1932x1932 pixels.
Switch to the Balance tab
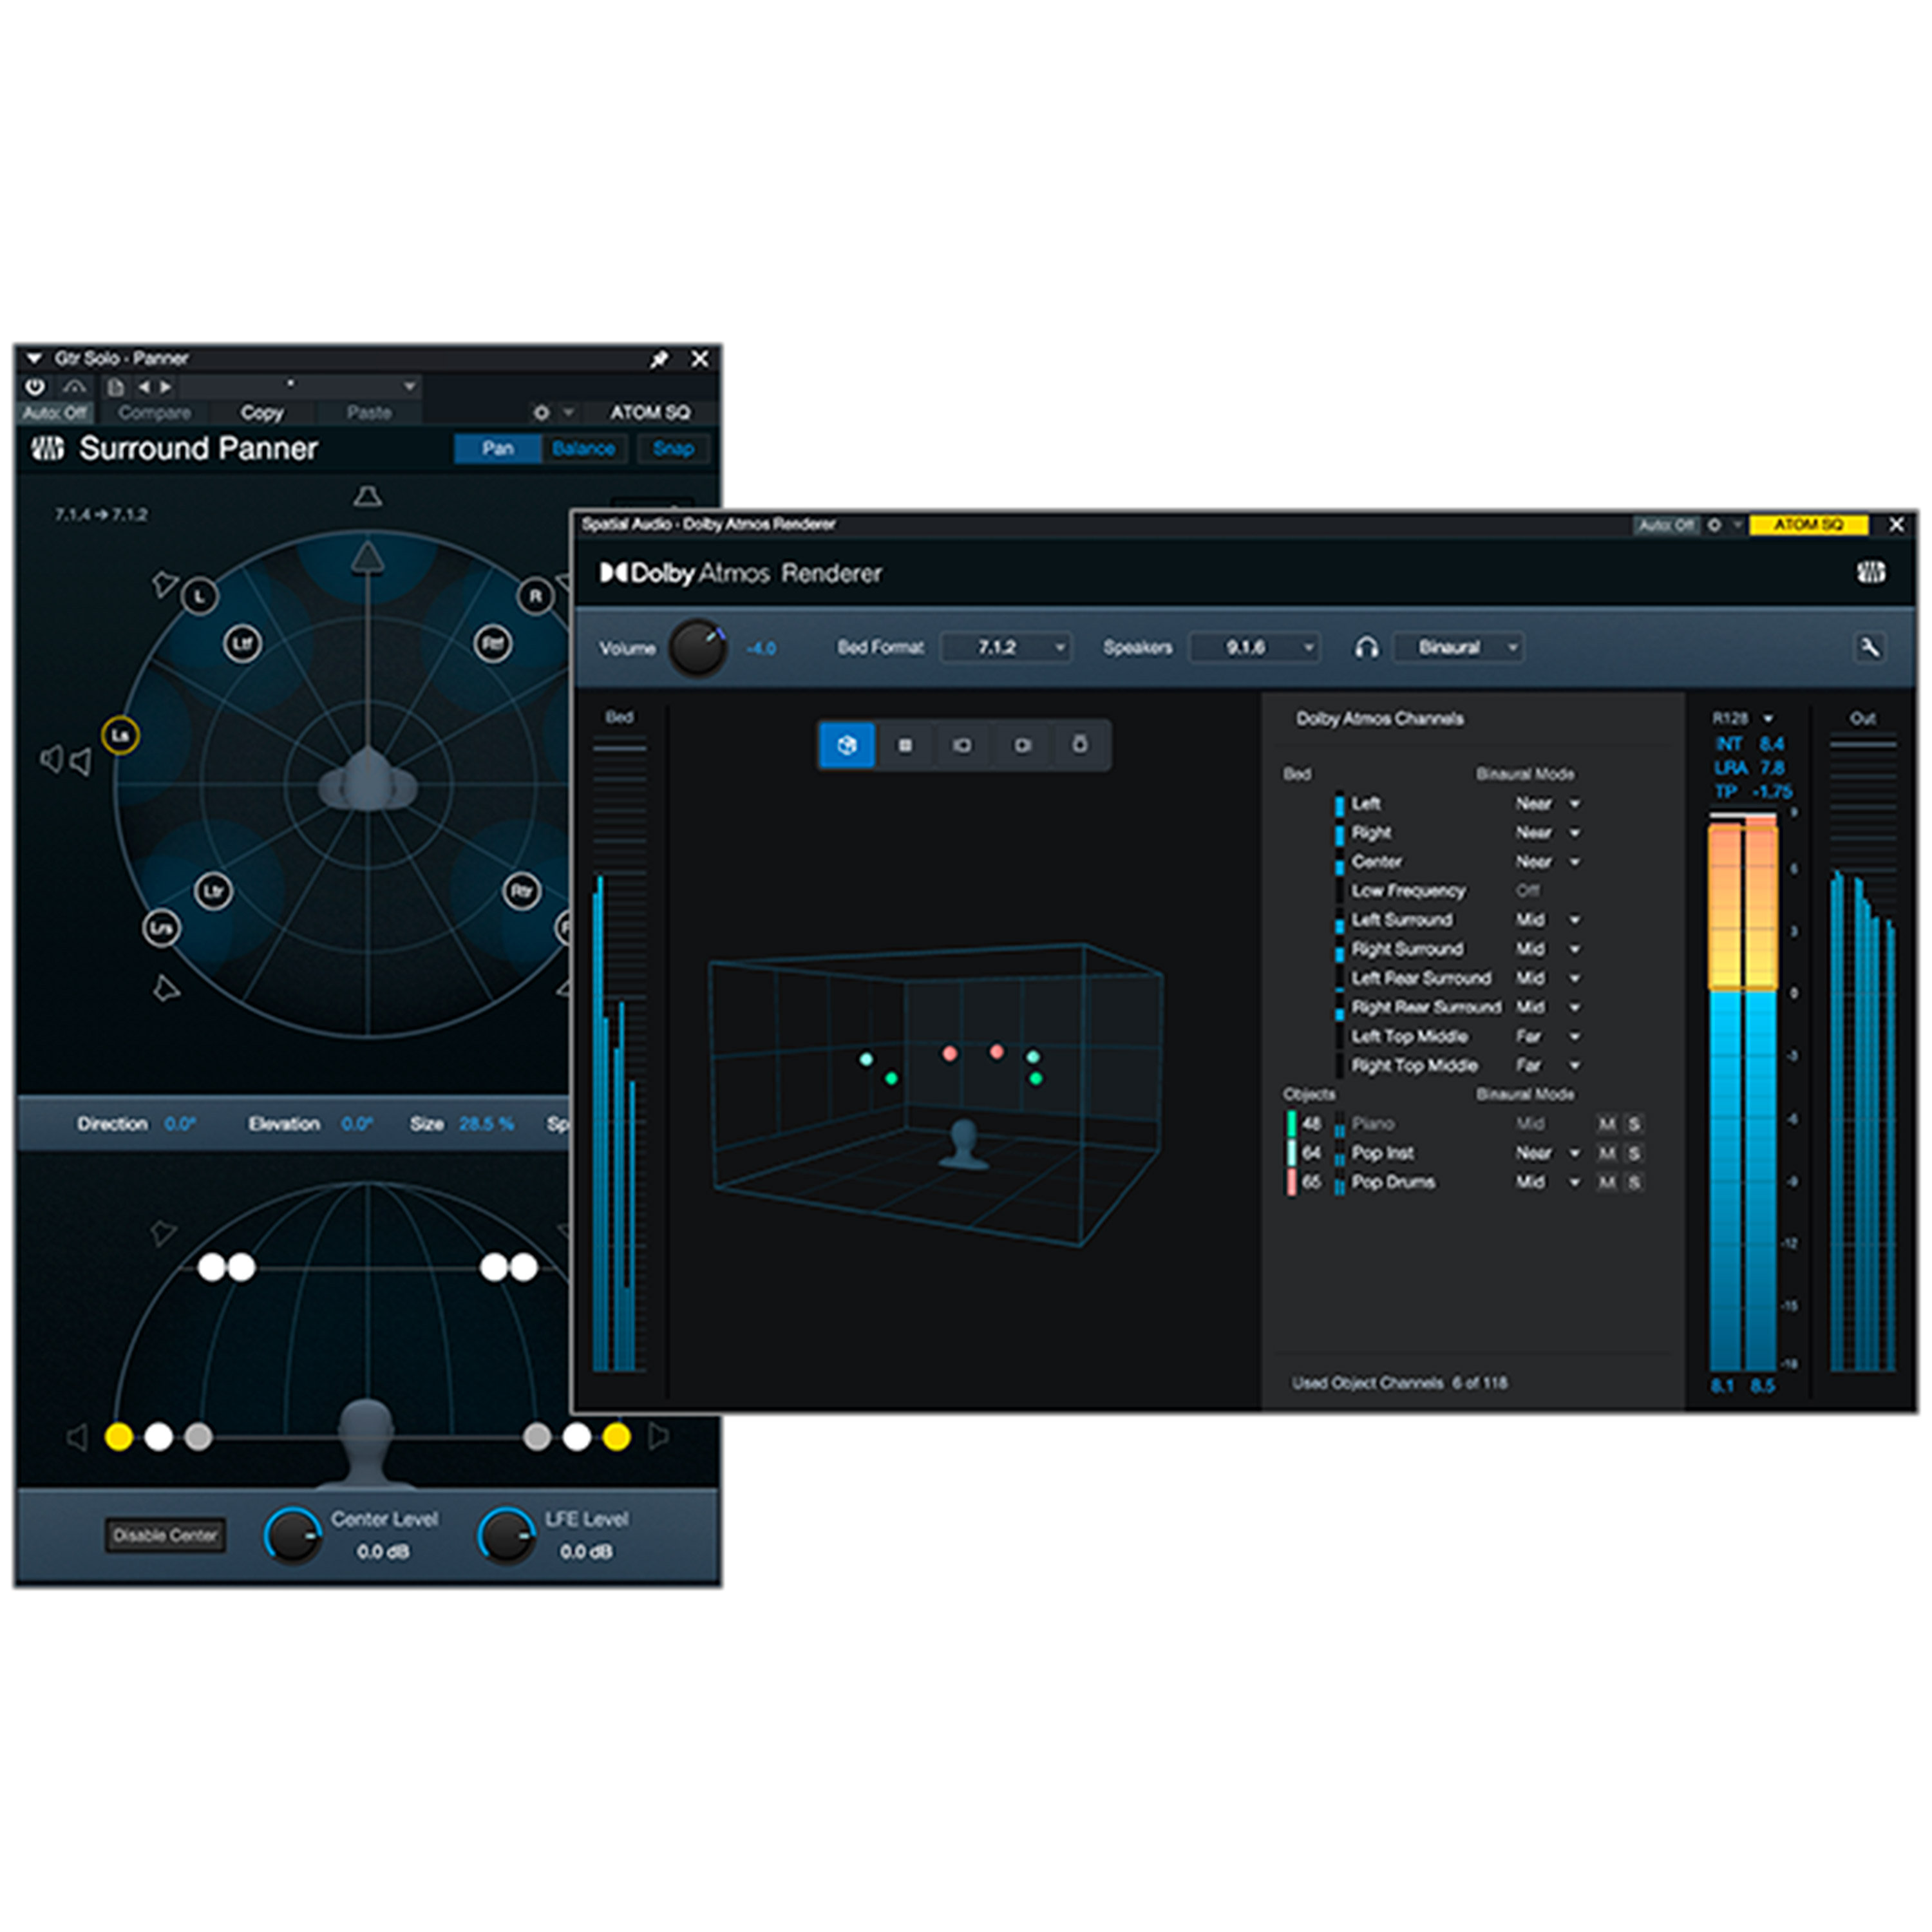pos(584,449)
